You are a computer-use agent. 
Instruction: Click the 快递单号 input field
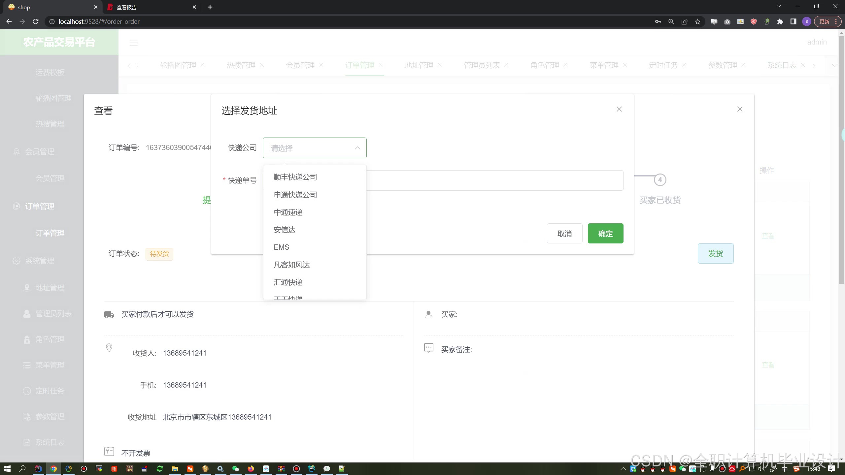point(494,180)
